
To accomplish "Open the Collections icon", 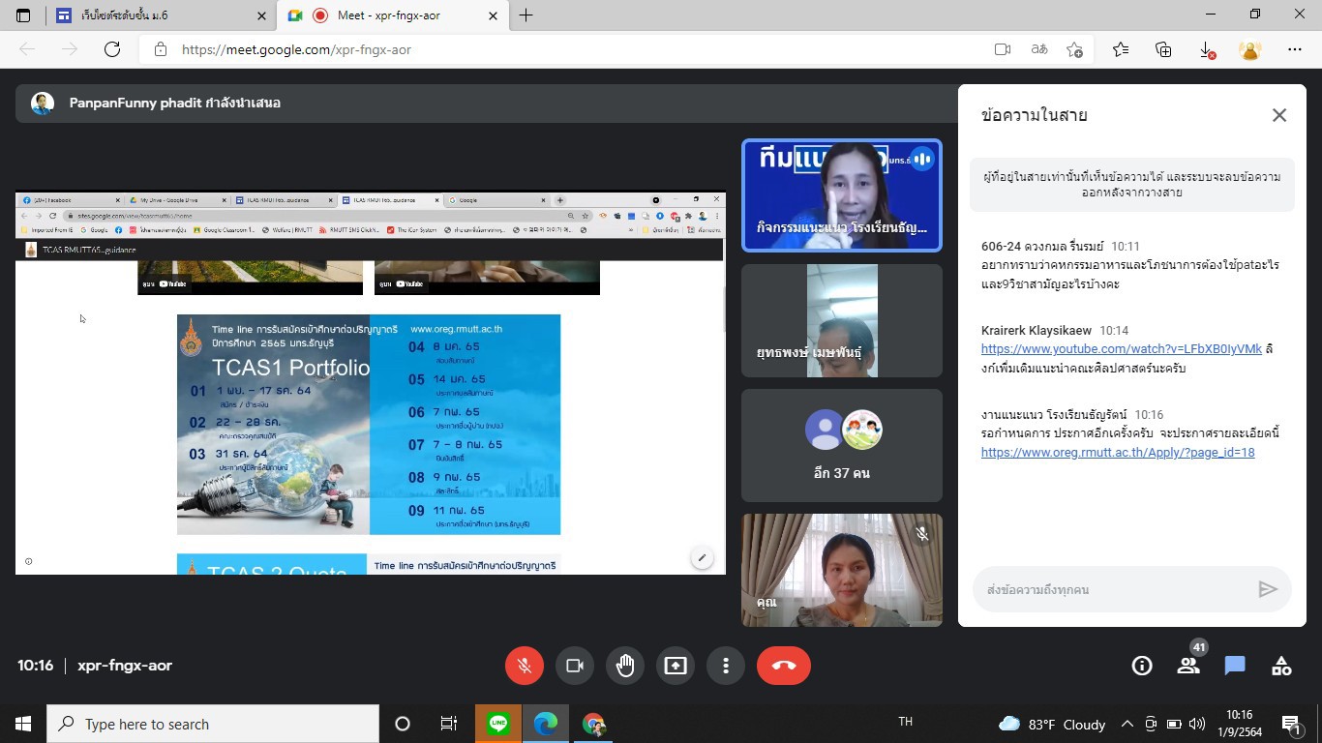I will (x=1163, y=49).
